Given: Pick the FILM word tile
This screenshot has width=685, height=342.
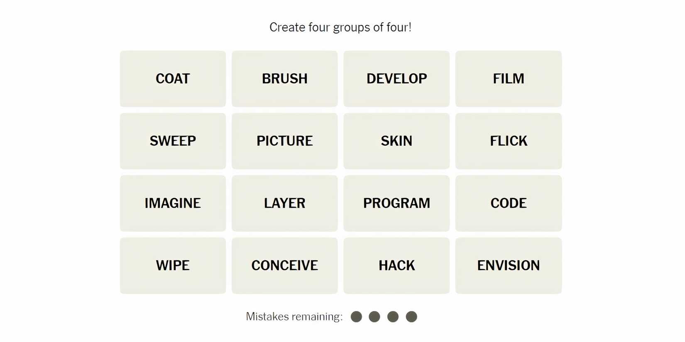Looking at the screenshot, I should [508, 79].
